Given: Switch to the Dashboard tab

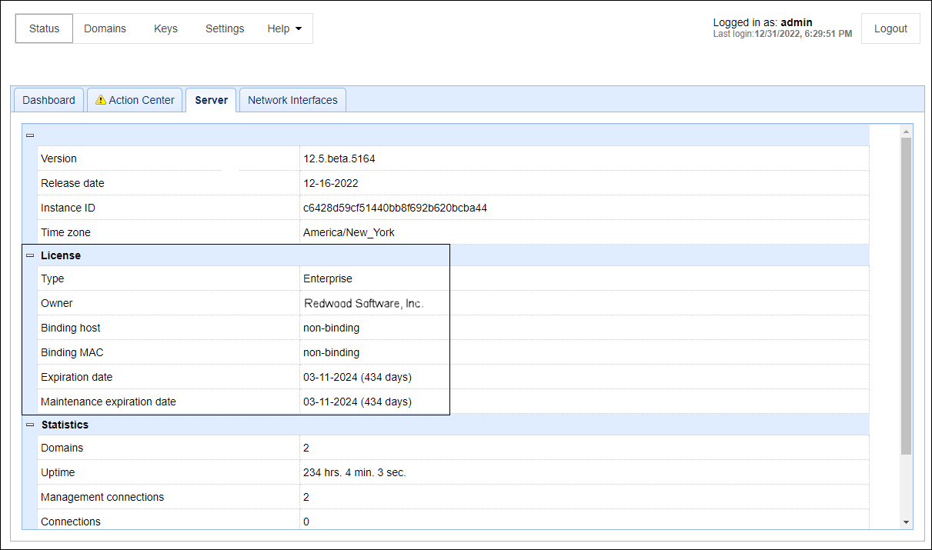Looking at the screenshot, I should [48, 100].
